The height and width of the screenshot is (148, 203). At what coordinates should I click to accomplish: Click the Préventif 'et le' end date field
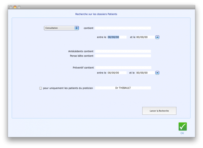(x=145, y=73)
